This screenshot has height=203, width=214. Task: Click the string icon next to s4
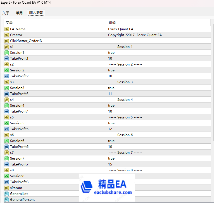point(6,100)
